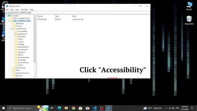Click the tree scrollbar down arrow
This screenshot has width=197, height=111.
coord(34,77)
